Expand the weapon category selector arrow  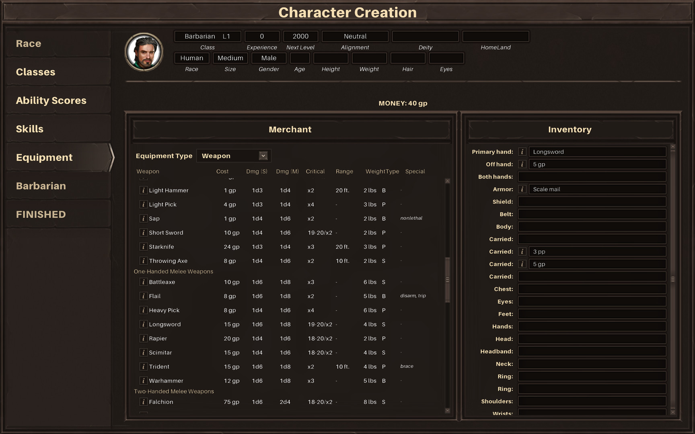263,156
